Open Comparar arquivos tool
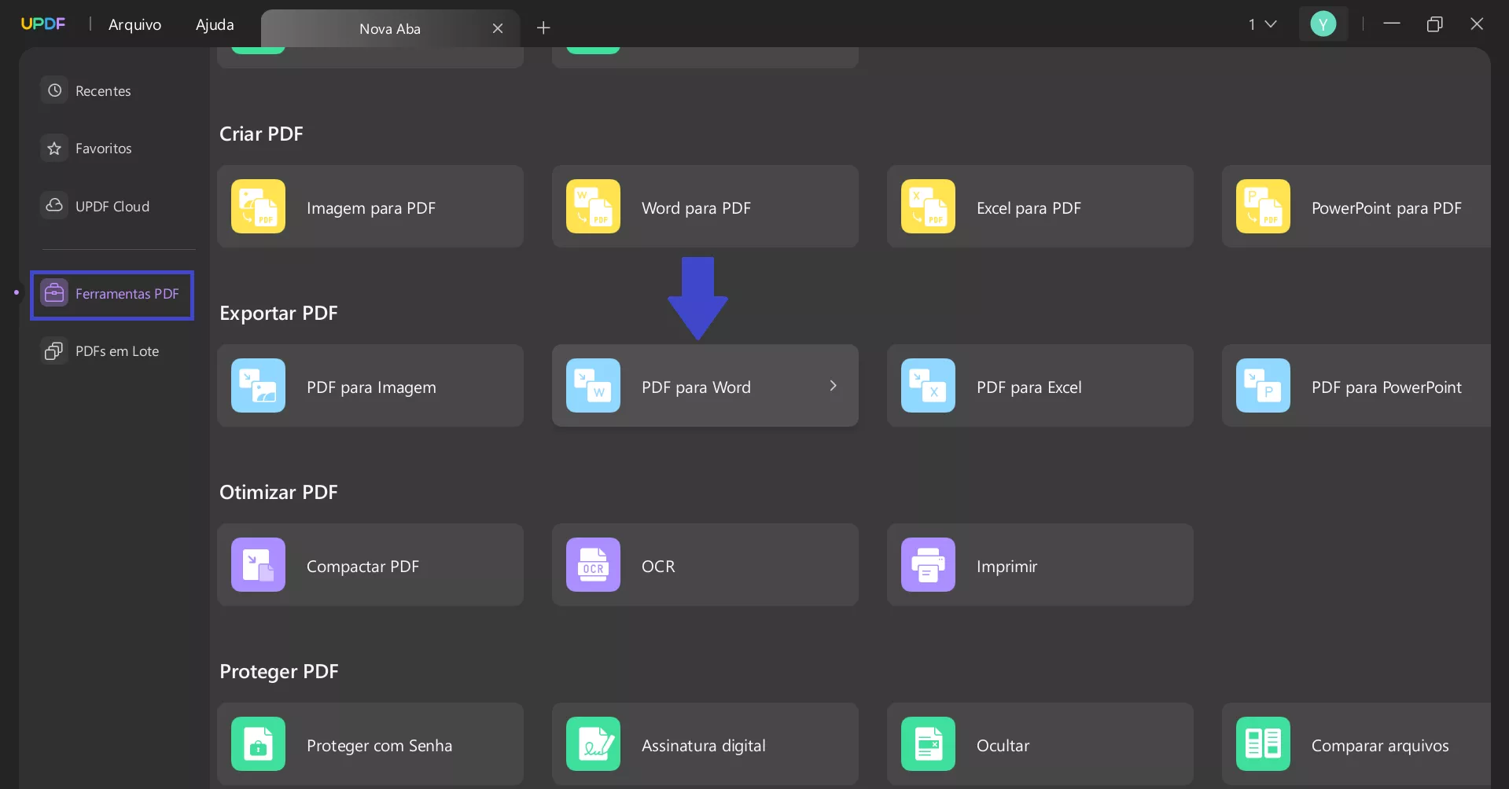The height and width of the screenshot is (789, 1509). point(1356,743)
